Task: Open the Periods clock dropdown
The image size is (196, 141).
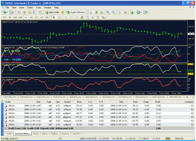Action: (139, 12)
